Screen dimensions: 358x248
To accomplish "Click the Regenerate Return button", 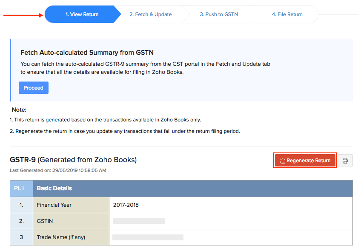I will [x=305, y=160].
